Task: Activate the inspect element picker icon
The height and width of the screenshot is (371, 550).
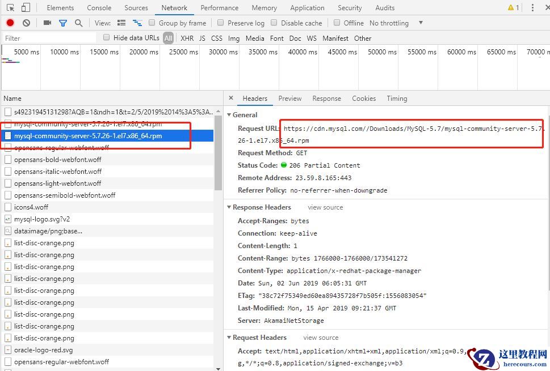Action: click(x=11, y=8)
